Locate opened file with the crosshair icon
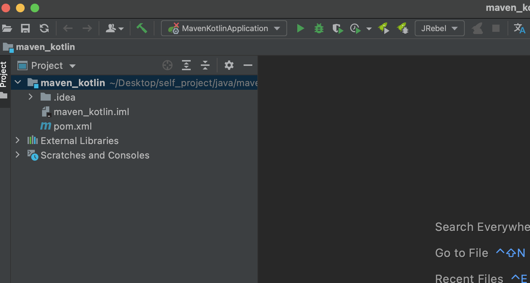The image size is (530, 283). [167, 66]
